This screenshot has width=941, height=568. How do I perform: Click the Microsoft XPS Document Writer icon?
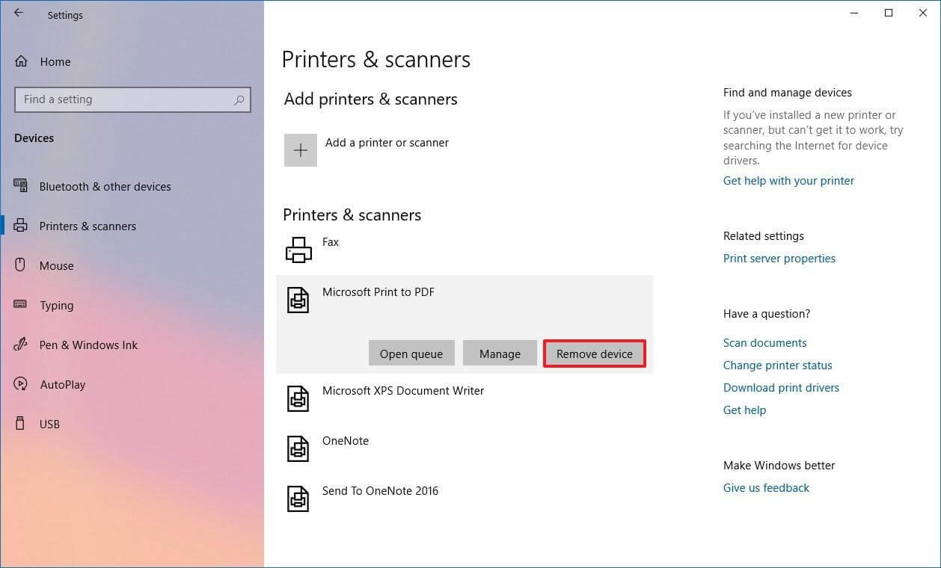tap(298, 398)
